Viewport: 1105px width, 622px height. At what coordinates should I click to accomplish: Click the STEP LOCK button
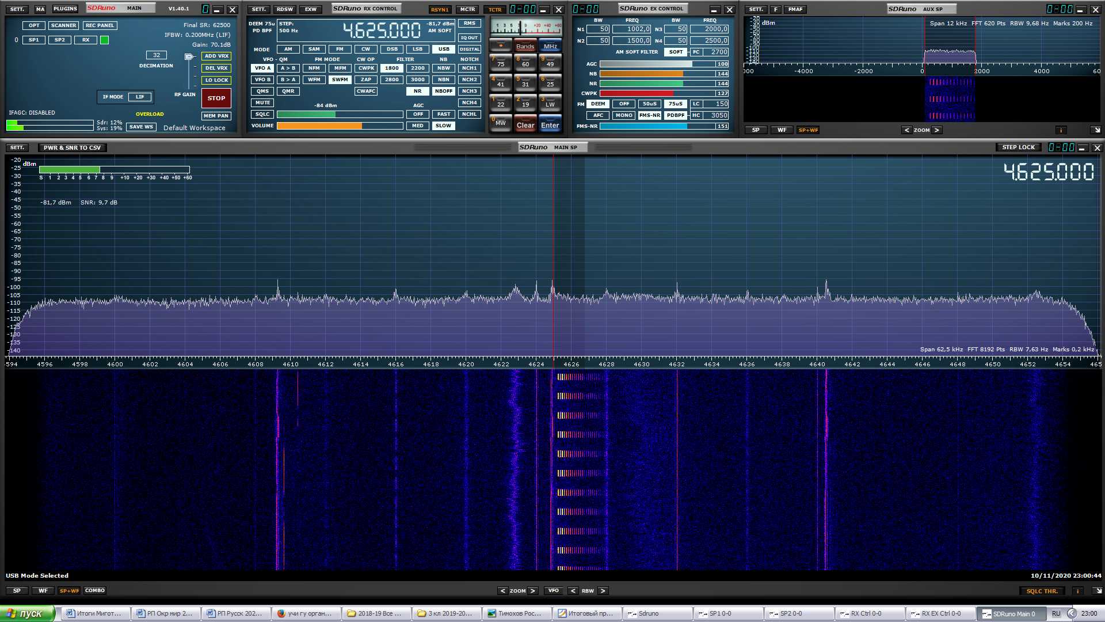[1018, 147]
